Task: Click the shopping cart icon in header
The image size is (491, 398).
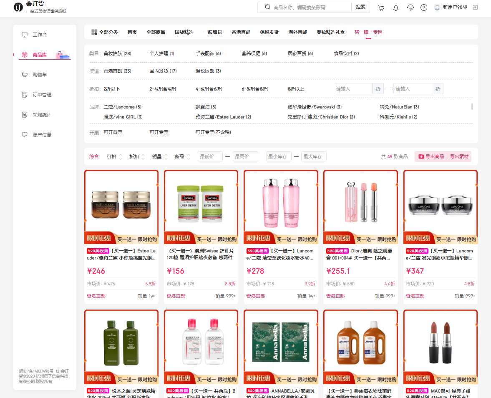Action: (381, 8)
